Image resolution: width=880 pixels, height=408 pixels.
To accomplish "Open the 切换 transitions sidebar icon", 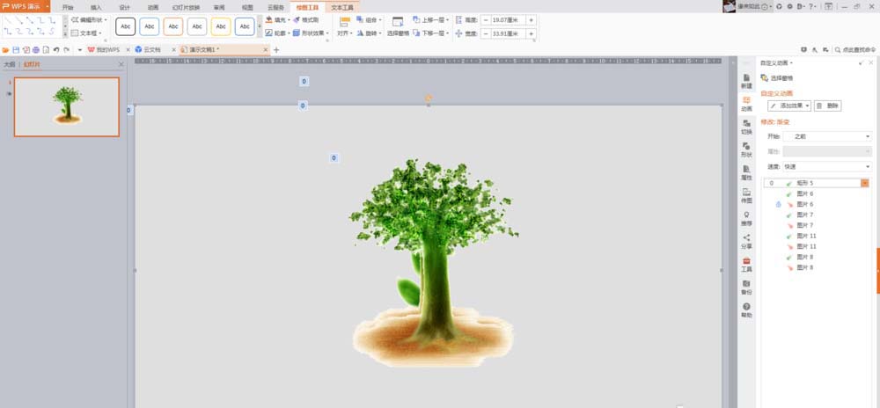I will [746, 127].
